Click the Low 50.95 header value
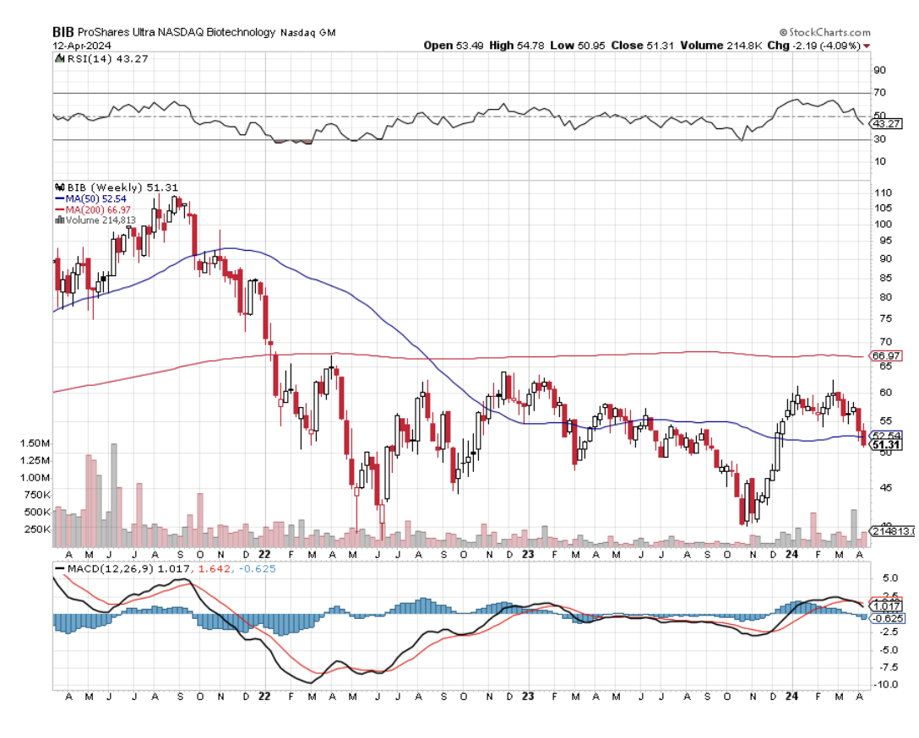The width and height of the screenshot is (919, 738). 577,46
